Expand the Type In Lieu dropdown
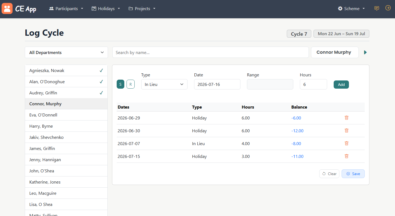This screenshot has height=216, width=395. click(x=164, y=84)
